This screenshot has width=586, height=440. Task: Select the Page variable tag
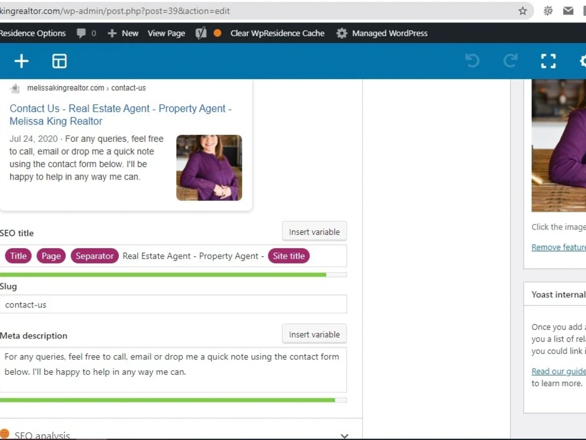tap(51, 256)
